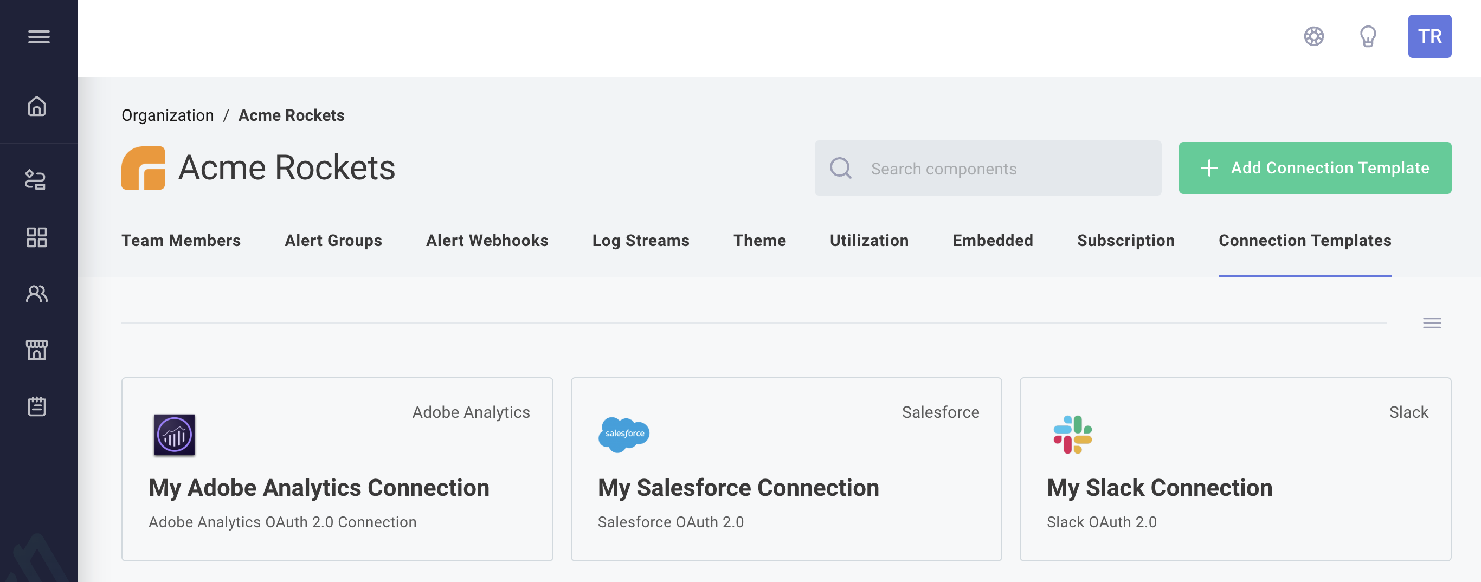
Task: Click the Adobe Analytics component label
Action: click(471, 412)
